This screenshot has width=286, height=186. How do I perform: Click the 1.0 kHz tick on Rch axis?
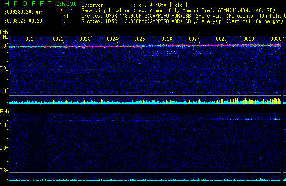pyautogui.click(x=4, y=125)
